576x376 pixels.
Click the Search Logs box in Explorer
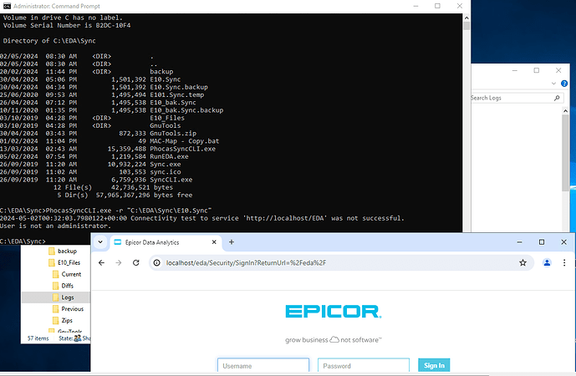tap(516, 98)
